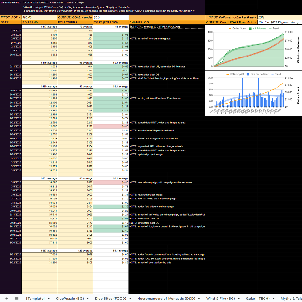302x302 pixels.
Task: Click the output goal cell showing $6.0
Action: point(111,17)
